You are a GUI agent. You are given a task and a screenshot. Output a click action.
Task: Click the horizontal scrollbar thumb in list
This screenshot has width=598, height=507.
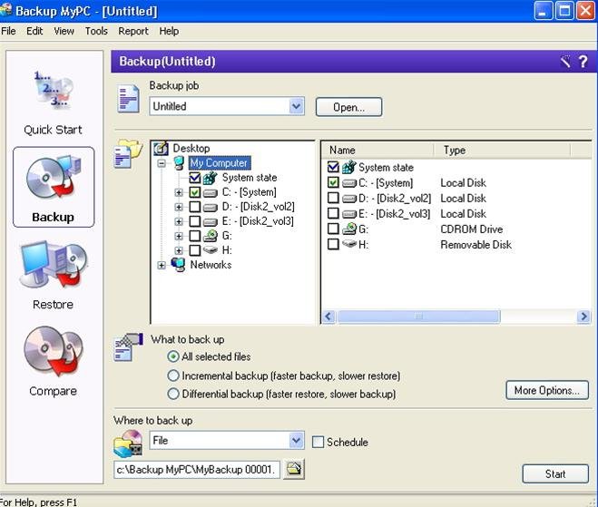(x=418, y=317)
